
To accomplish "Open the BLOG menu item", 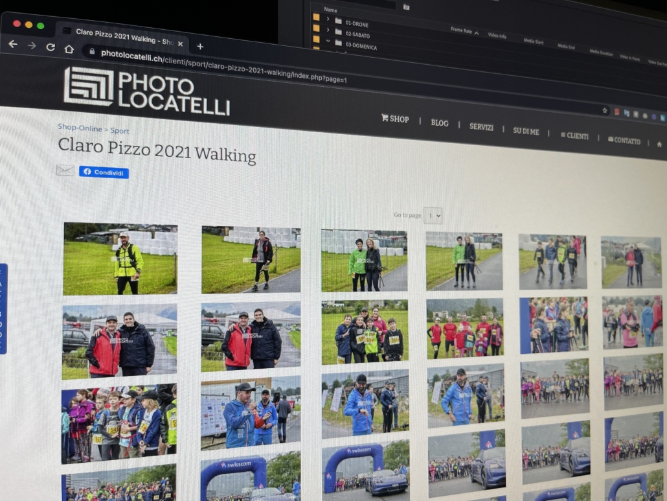I will point(440,123).
